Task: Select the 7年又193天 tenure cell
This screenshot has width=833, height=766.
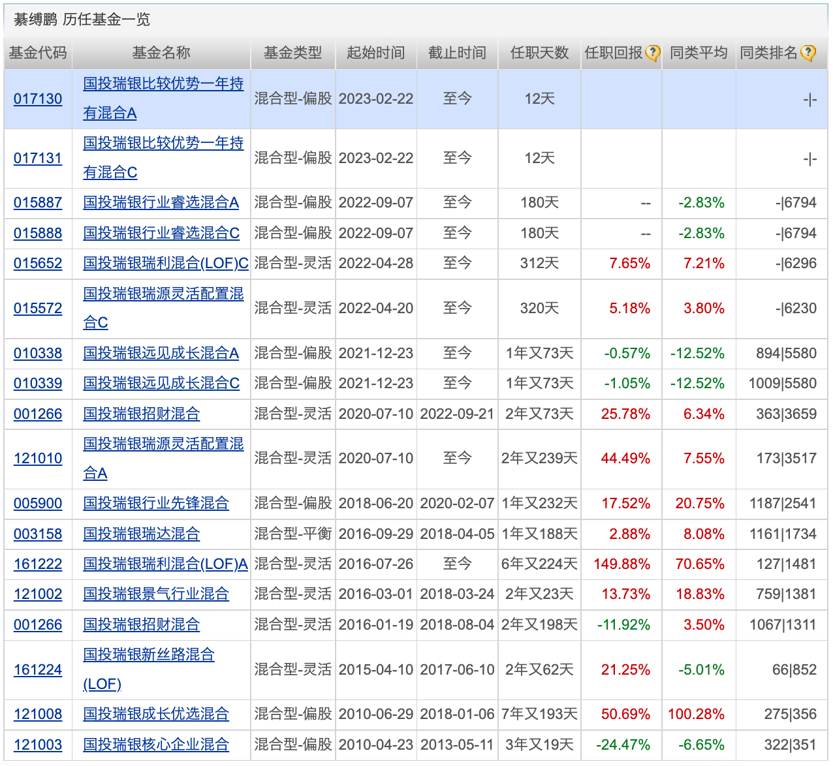Action: [x=539, y=714]
